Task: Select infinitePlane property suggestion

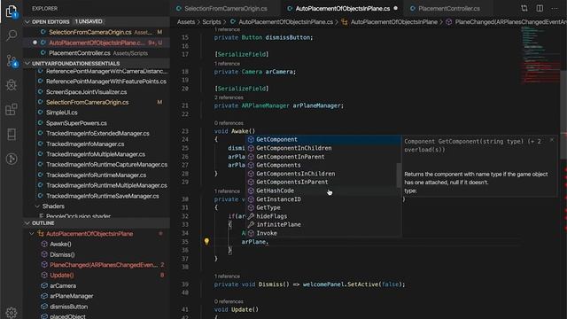Action: click(x=323, y=224)
